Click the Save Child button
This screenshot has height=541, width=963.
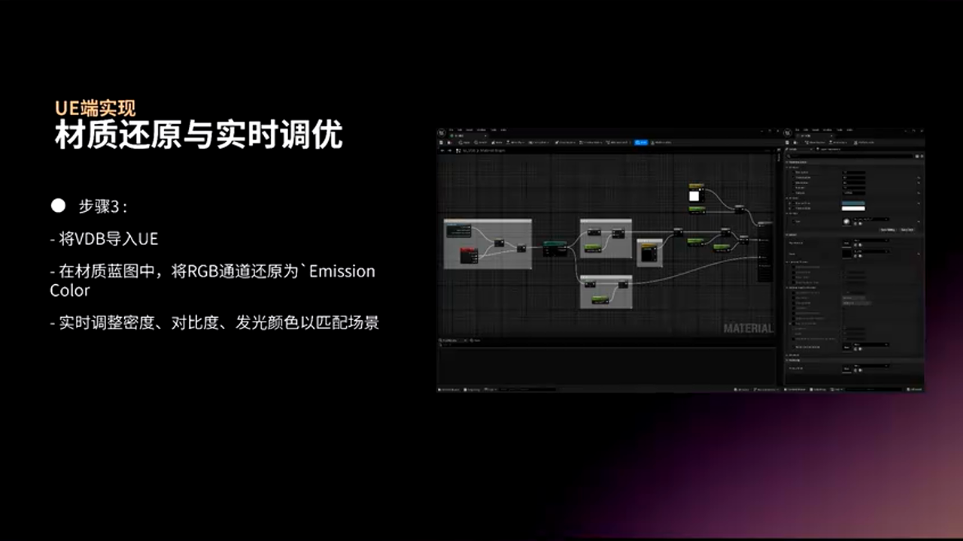[x=907, y=230]
